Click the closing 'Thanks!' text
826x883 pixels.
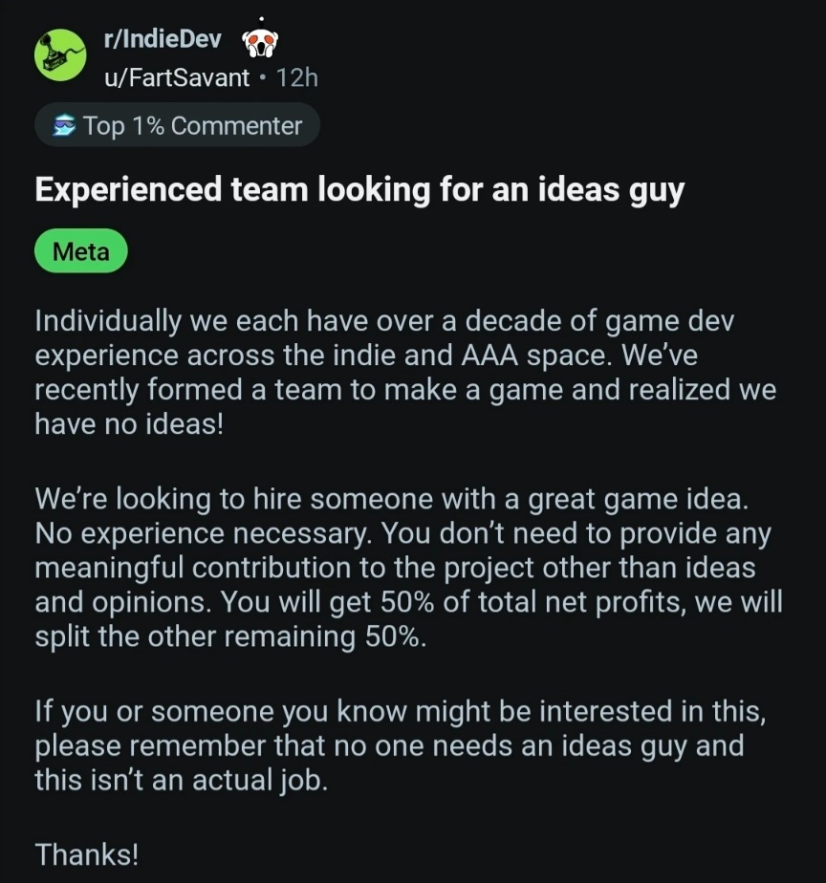pyautogui.click(x=87, y=853)
